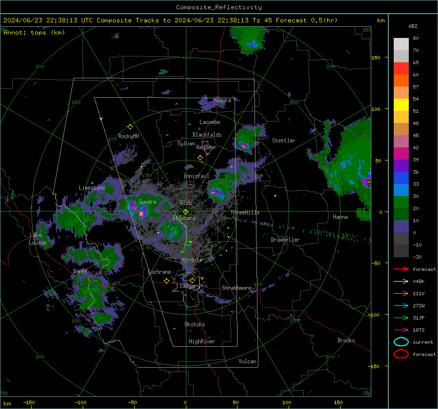Viewport: 438px width, 409px height.
Task: Click the orange 111V track arrow
Action: (401, 293)
